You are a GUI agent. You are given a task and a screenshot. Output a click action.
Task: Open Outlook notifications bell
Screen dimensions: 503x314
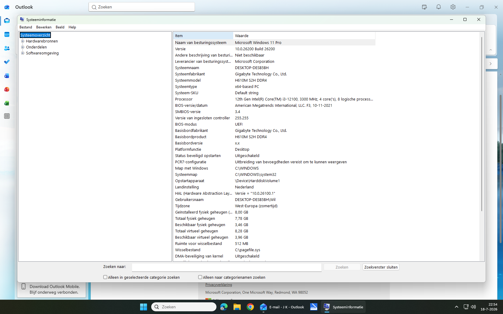tap(439, 7)
